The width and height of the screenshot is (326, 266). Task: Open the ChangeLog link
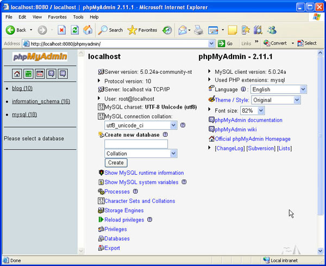[x=230, y=148]
